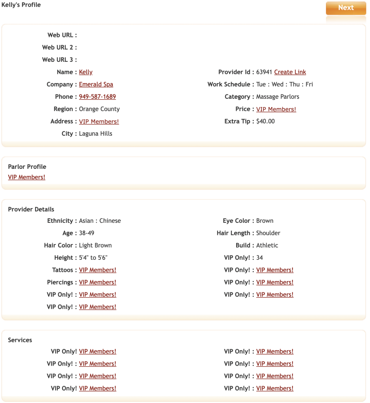The image size is (370, 403).
Task: Open the top-right VIP Members link under Services
Action: click(275, 351)
